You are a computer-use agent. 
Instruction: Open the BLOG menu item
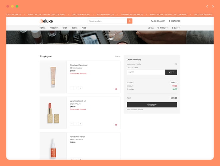pyautogui.click(x=75, y=28)
